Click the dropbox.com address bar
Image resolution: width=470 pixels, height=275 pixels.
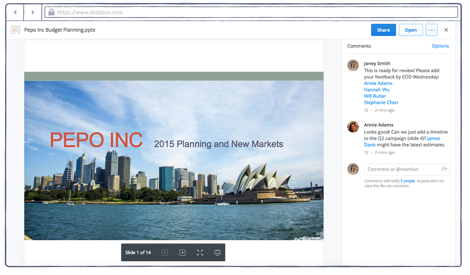[x=251, y=12]
